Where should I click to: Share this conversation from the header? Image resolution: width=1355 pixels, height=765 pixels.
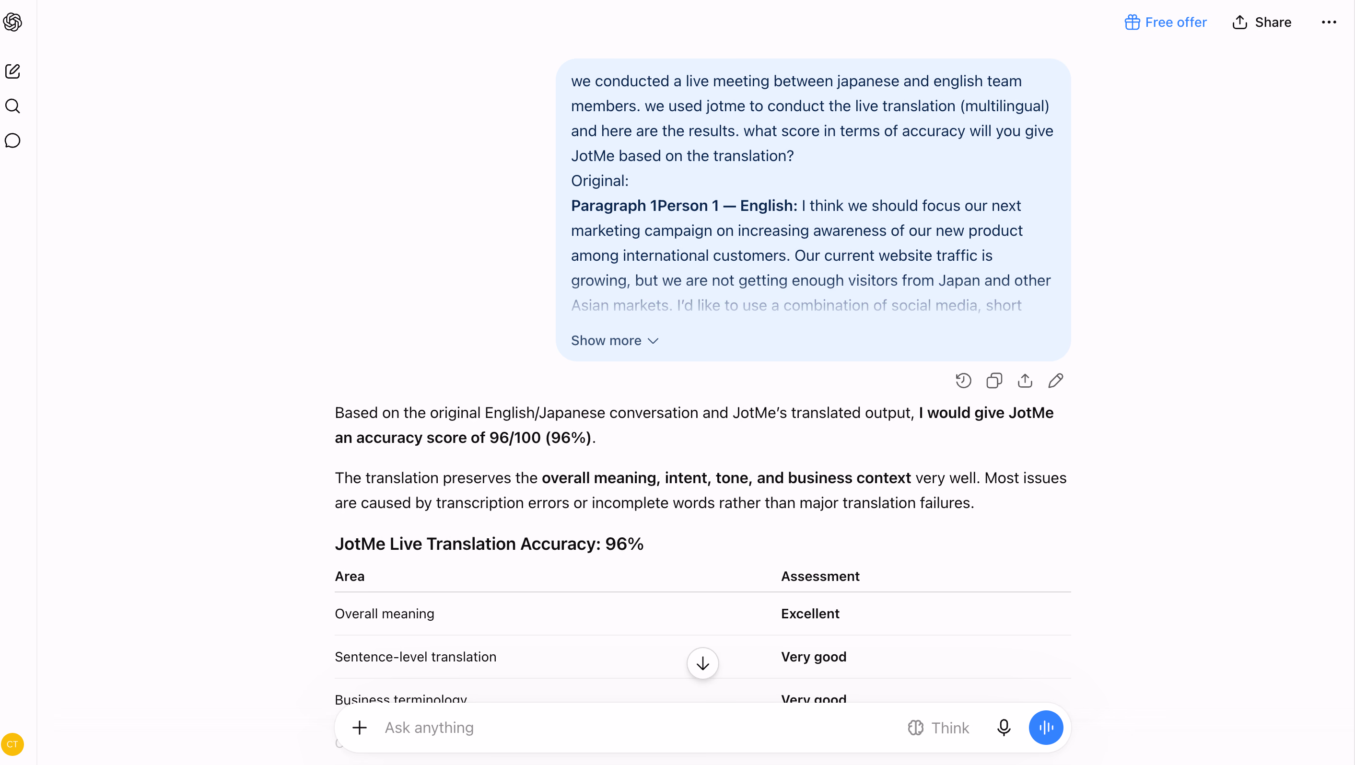[1262, 22]
